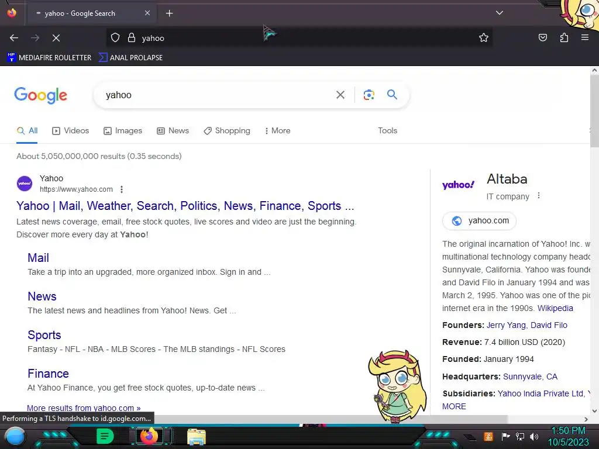Expand the More search filters menu
599x449 pixels.
pos(278,131)
